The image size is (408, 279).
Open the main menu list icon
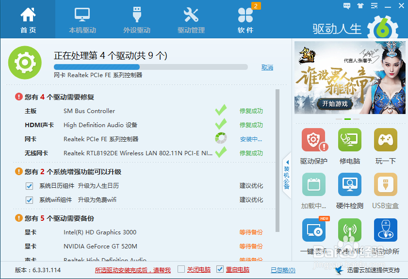[x=374, y=6]
